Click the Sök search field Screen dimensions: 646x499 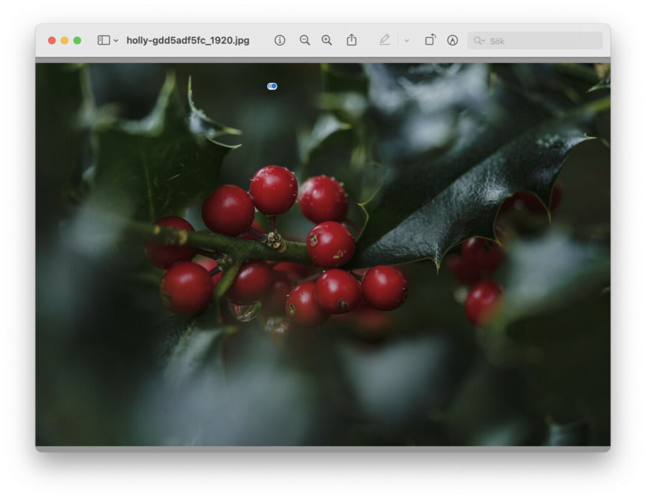pyautogui.click(x=535, y=41)
